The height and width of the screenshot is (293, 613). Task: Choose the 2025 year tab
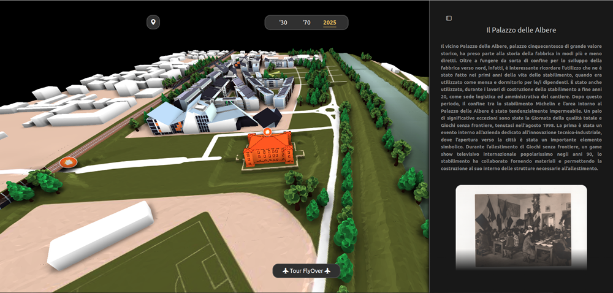tap(330, 23)
